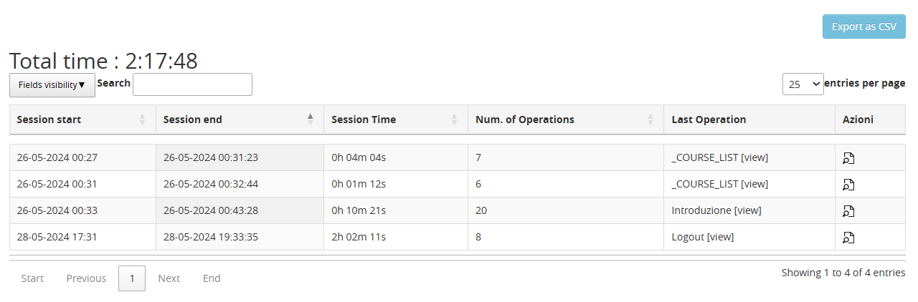This screenshot has height=302, width=918.
Task: Sort by Session start column arrows
Action: tap(142, 120)
